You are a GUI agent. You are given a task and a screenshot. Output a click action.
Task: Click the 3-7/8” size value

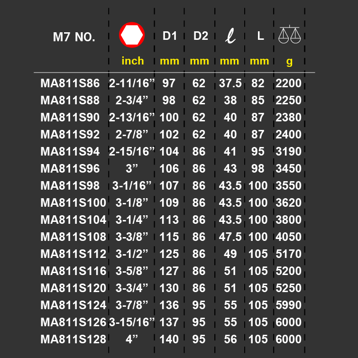132,305
